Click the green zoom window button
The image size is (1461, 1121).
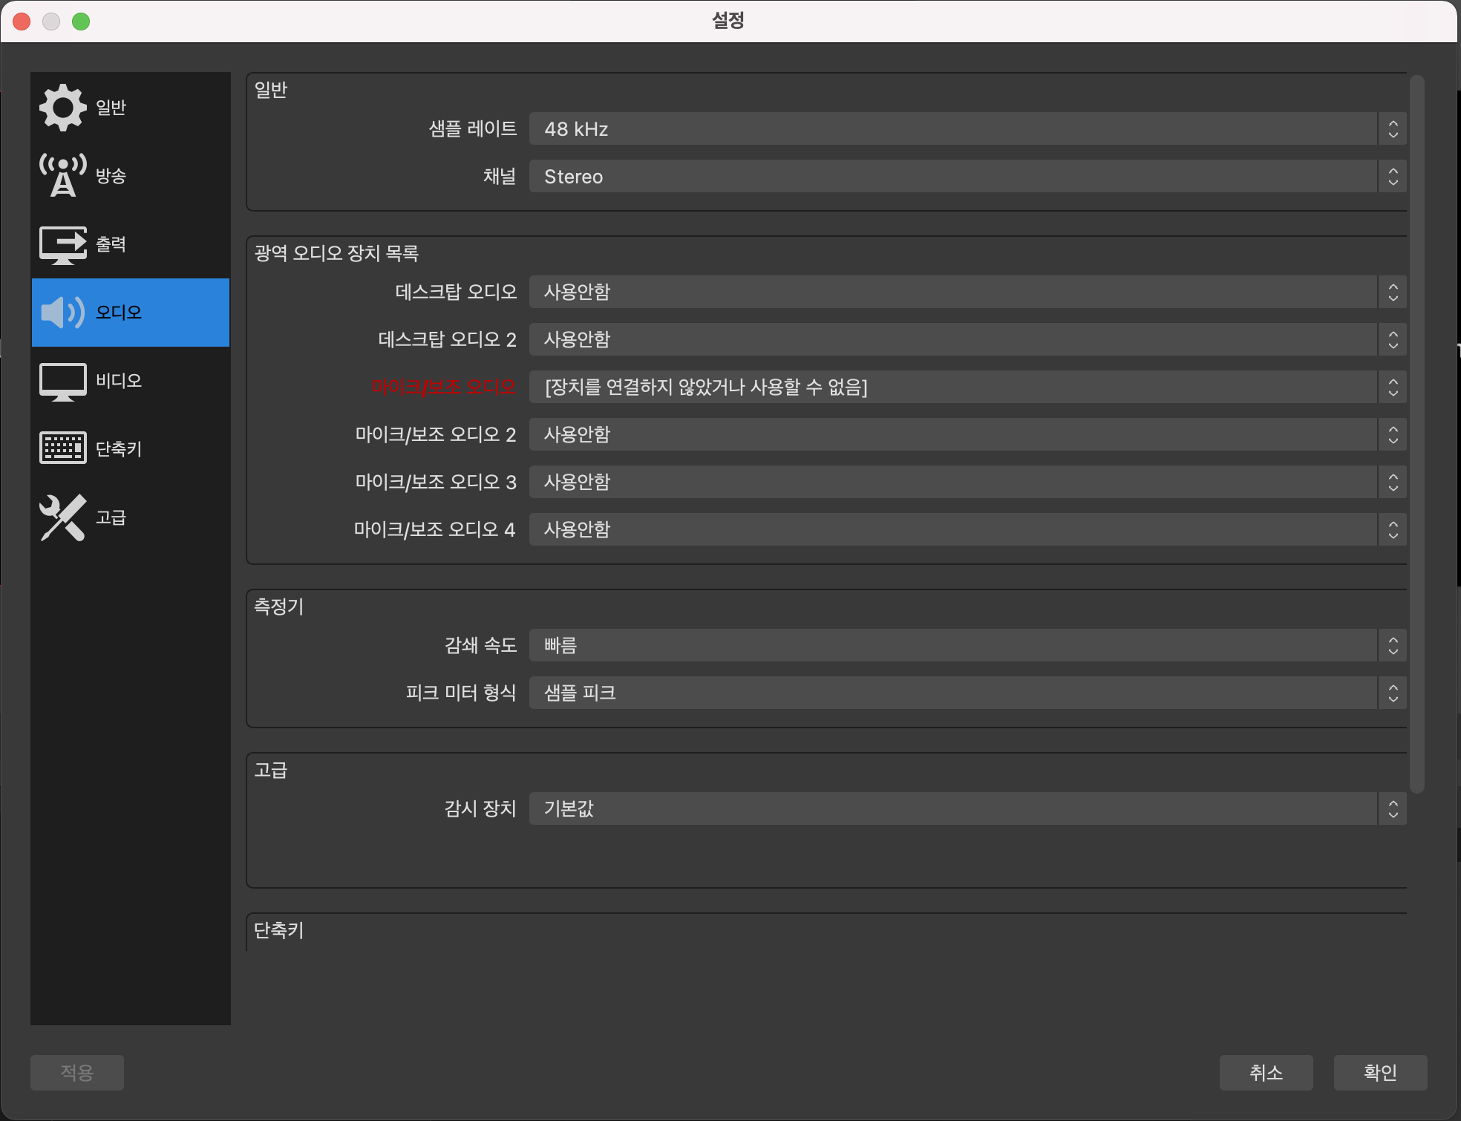pos(81,22)
